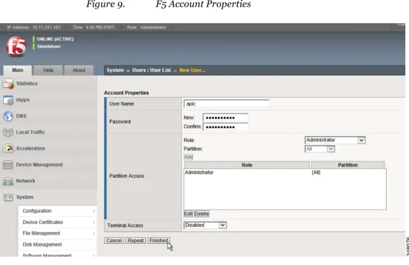Screen dimensions: 409x265
Task: Click the New User breadcrumb text
Action: click(x=192, y=70)
